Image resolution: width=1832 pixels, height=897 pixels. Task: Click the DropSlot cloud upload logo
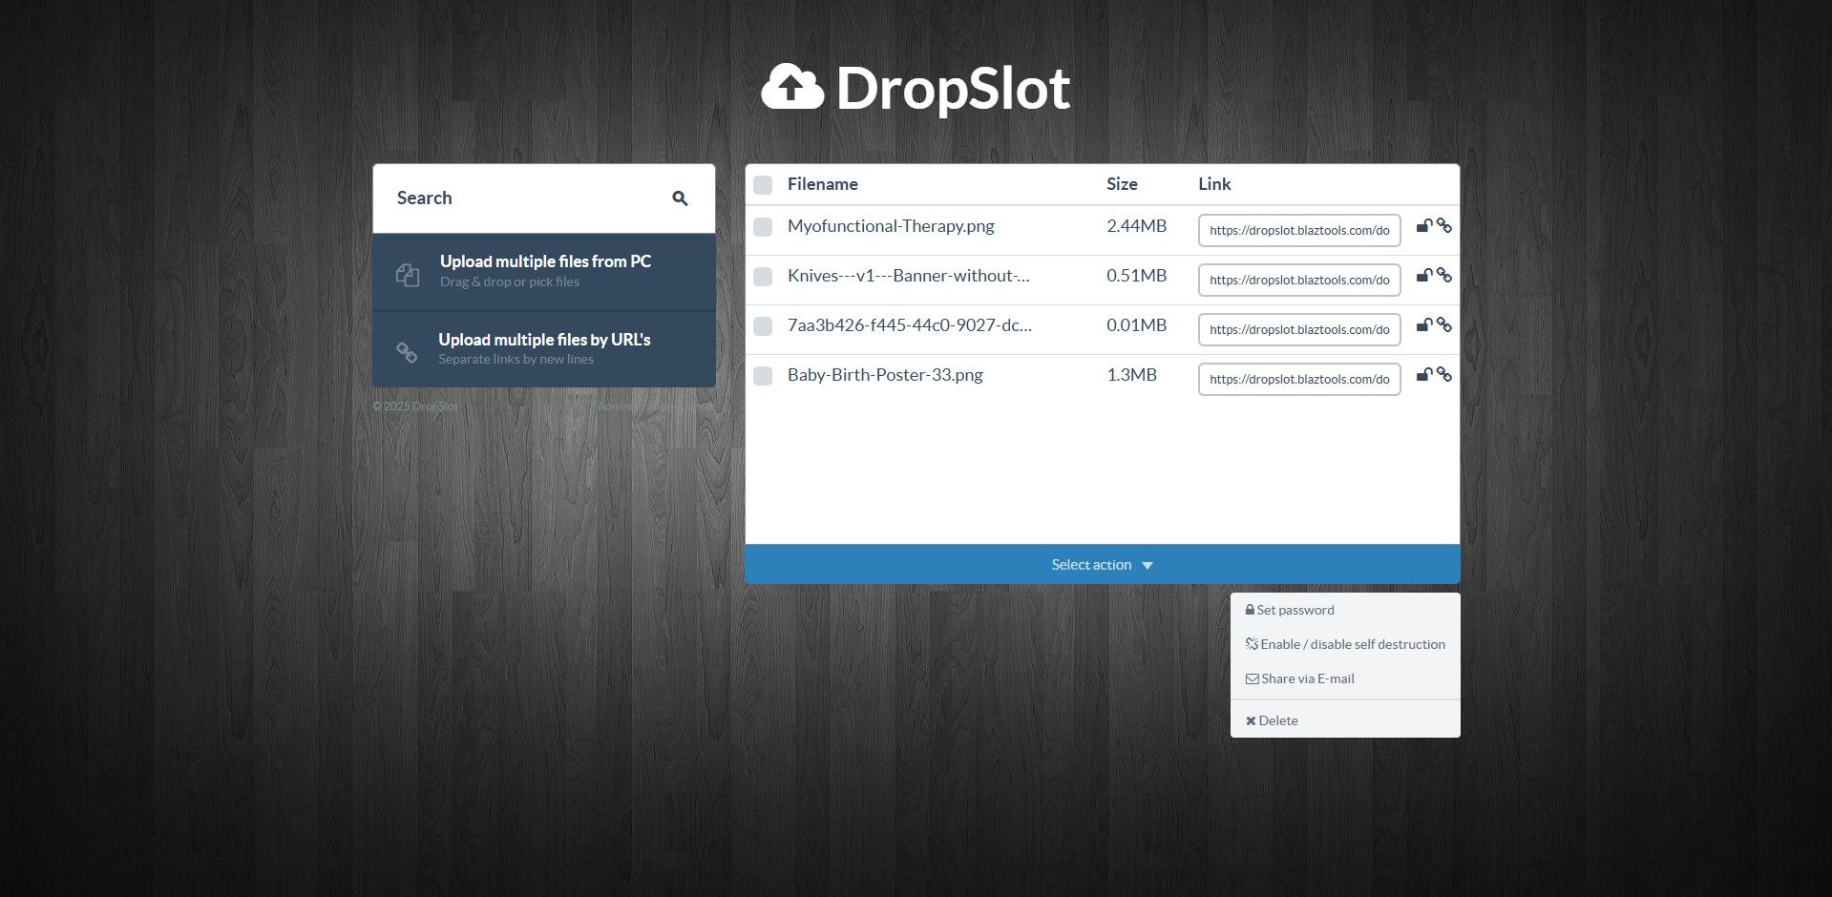pyautogui.click(x=792, y=87)
